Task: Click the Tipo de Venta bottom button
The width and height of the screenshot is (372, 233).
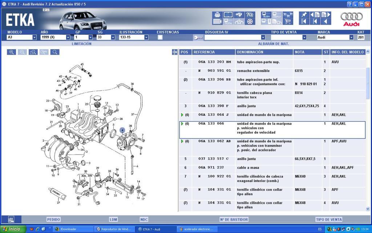Action: (x=329, y=220)
